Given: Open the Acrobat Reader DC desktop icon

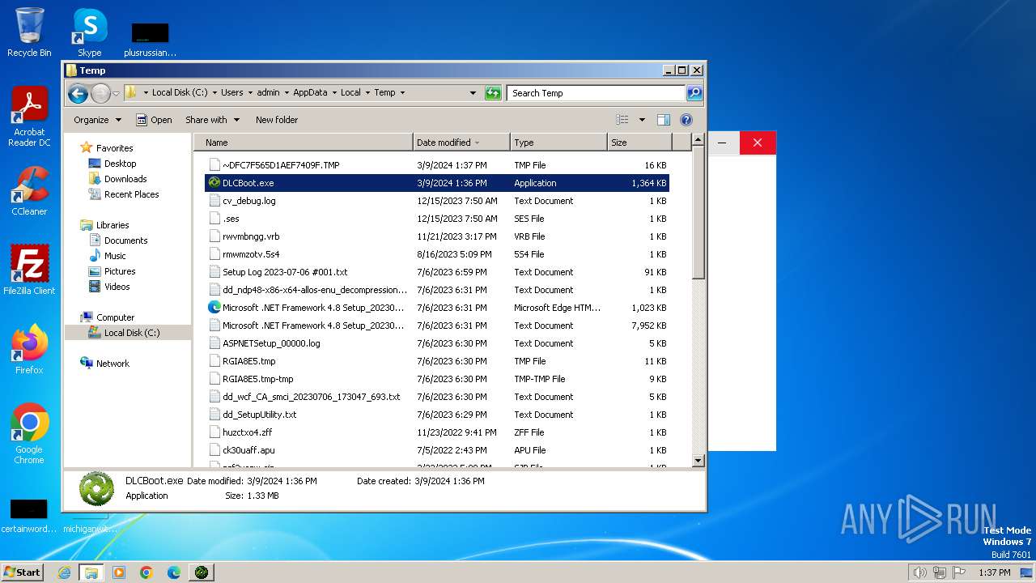Looking at the screenshot, I should click(29, 117).
